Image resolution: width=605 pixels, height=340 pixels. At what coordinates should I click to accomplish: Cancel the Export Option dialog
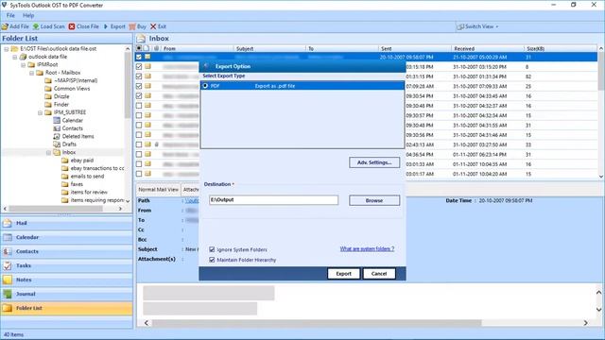click(x=379, y=273)
